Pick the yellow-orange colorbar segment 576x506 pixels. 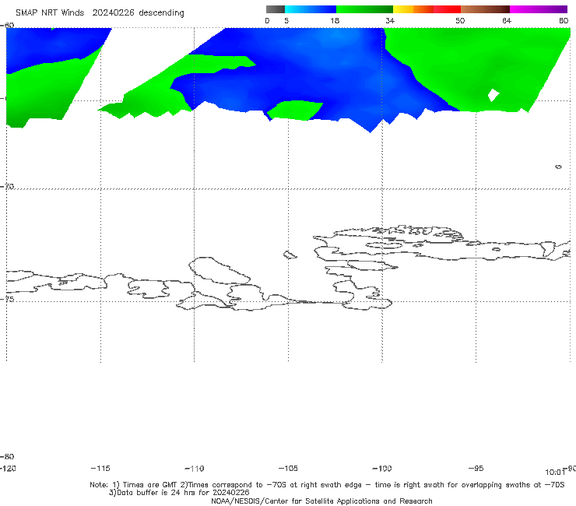[413, 9]
